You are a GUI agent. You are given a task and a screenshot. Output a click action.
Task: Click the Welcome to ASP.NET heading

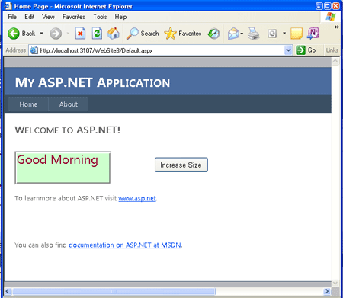[x=67, y=130]
